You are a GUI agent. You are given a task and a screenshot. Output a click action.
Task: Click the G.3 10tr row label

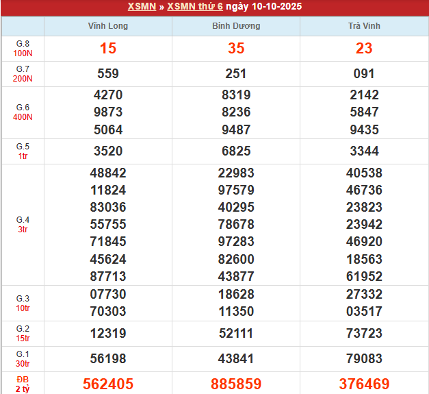(x=23, y=303)
